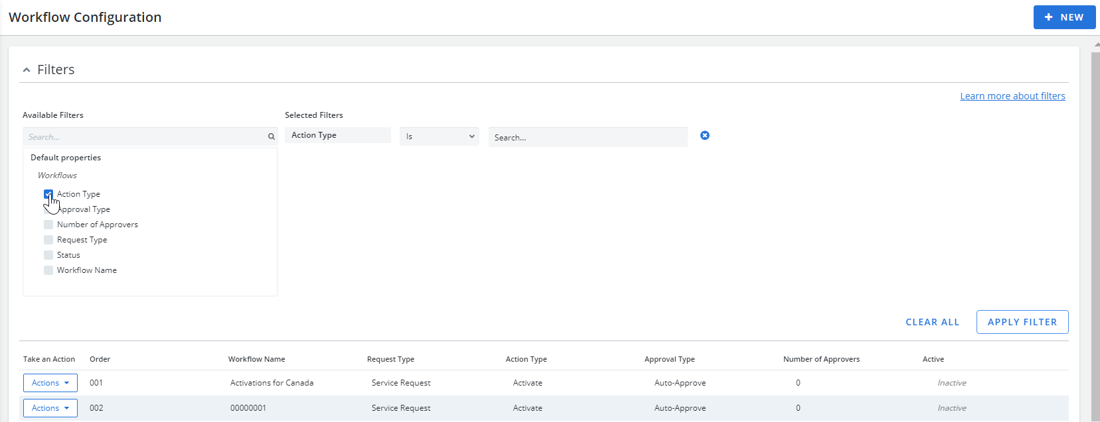Click the selected filter value Search field
Image resolution: width=1100 pixels, height=422 pixels.
(588, 137)
